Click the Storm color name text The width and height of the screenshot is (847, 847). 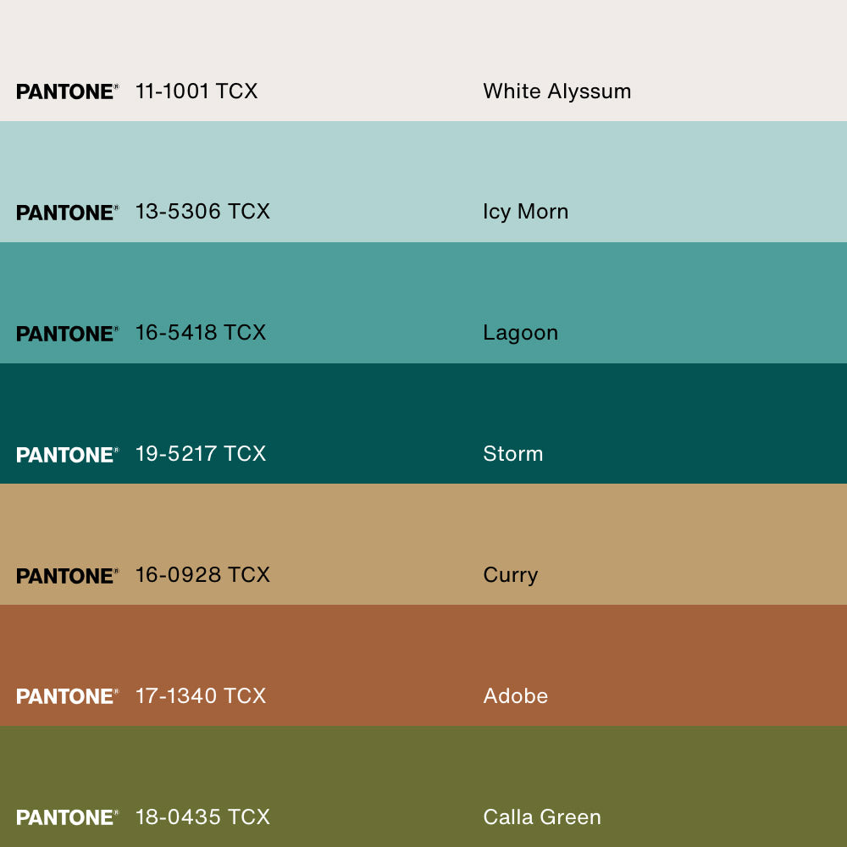point(512,454)
